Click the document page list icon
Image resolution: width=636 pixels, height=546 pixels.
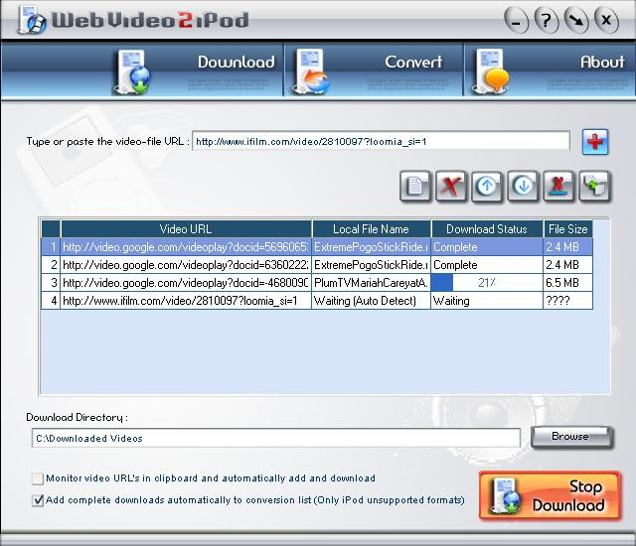click(415, 187)
